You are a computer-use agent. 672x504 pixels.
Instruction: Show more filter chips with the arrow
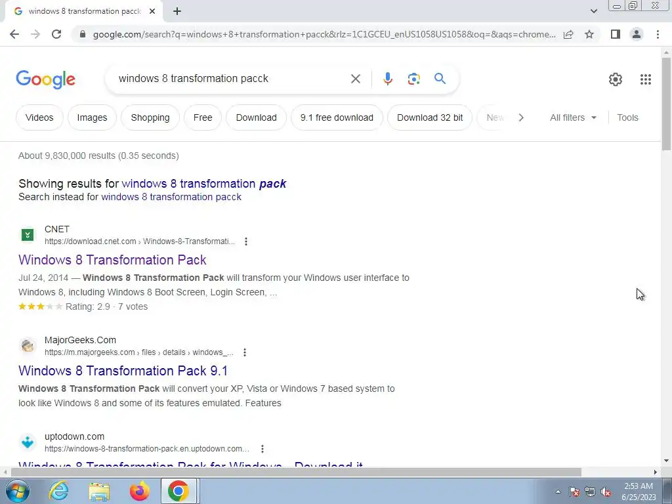pyautogui.click(x=520, y=117)
